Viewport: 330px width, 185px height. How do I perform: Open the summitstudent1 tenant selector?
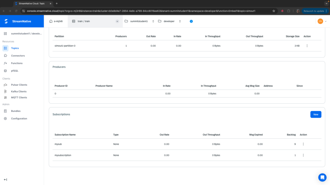(x=140, y=21)
